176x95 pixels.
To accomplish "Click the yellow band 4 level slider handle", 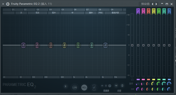I will point(154,45).
